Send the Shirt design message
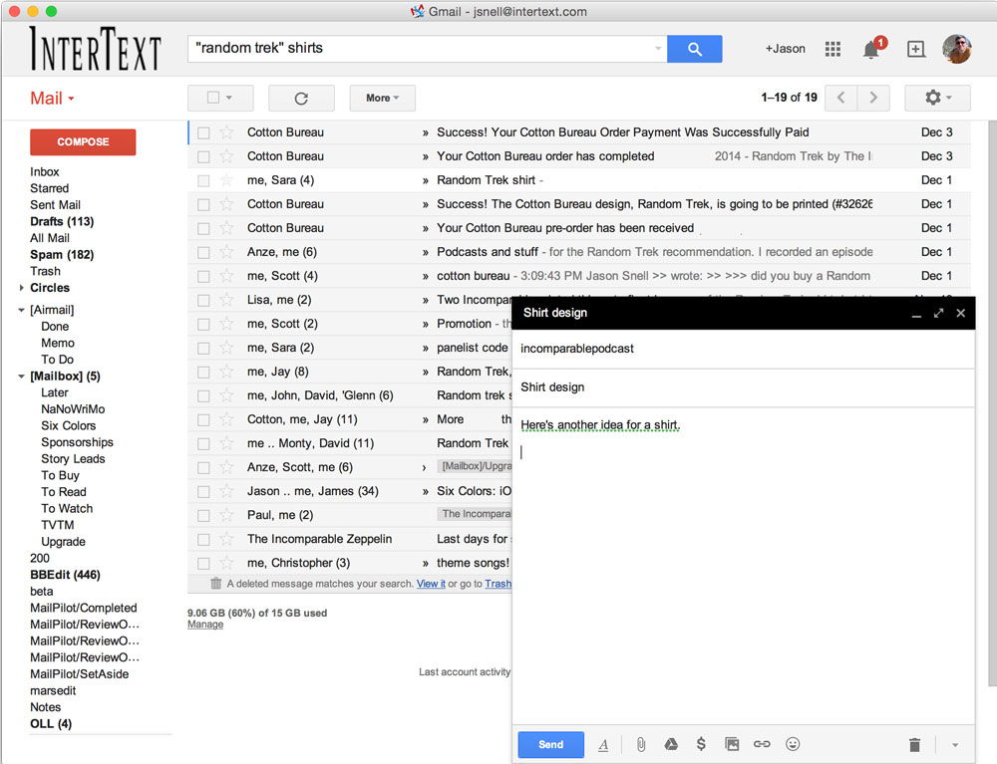Image resolution: width=997 pixels, height=764 pixels. tap(550, 744)
